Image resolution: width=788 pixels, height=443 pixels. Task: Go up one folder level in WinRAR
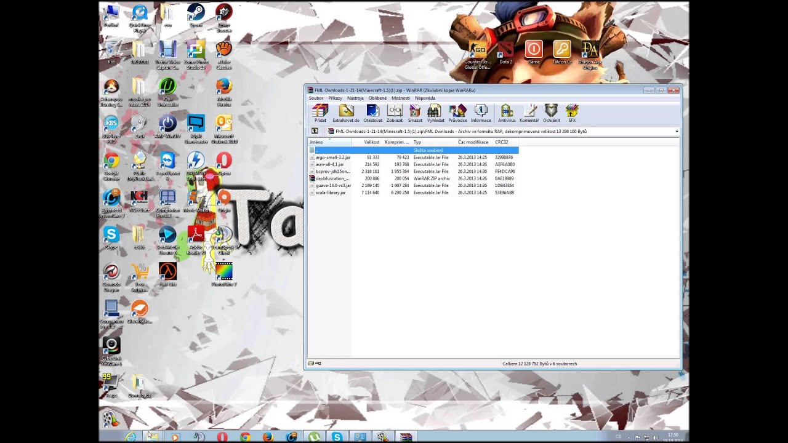[315, 131]
